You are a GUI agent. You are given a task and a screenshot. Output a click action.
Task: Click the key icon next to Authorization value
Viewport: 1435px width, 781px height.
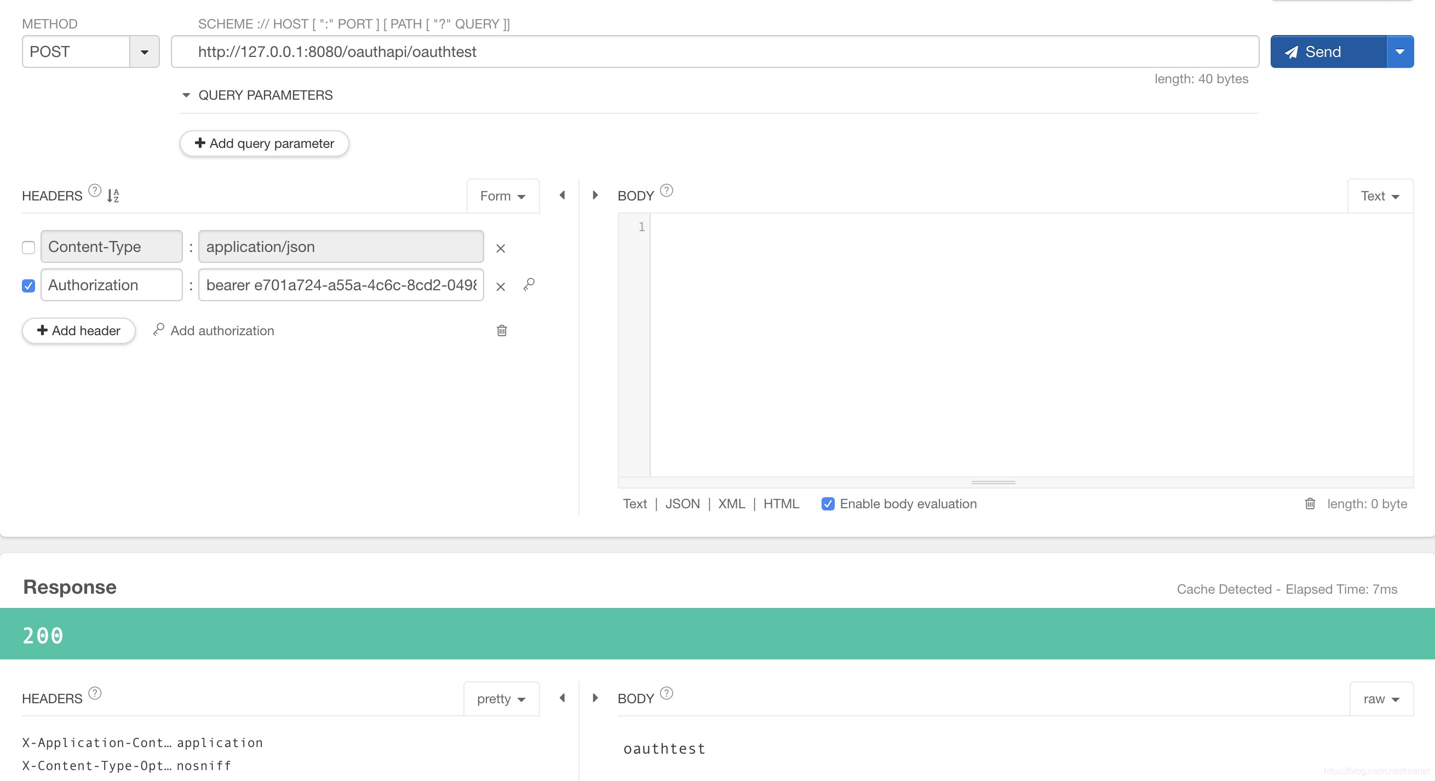pyautogui.click(x=529, y=285)
